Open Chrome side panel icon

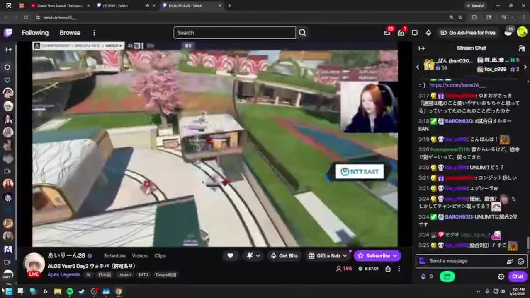(489, 17)
